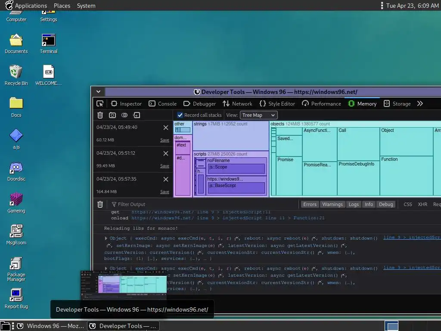The width and height of the screenshot is (441, 331).
Task: Open the a.js file icon
Action: pyautogui.click(x=16, y=139)
